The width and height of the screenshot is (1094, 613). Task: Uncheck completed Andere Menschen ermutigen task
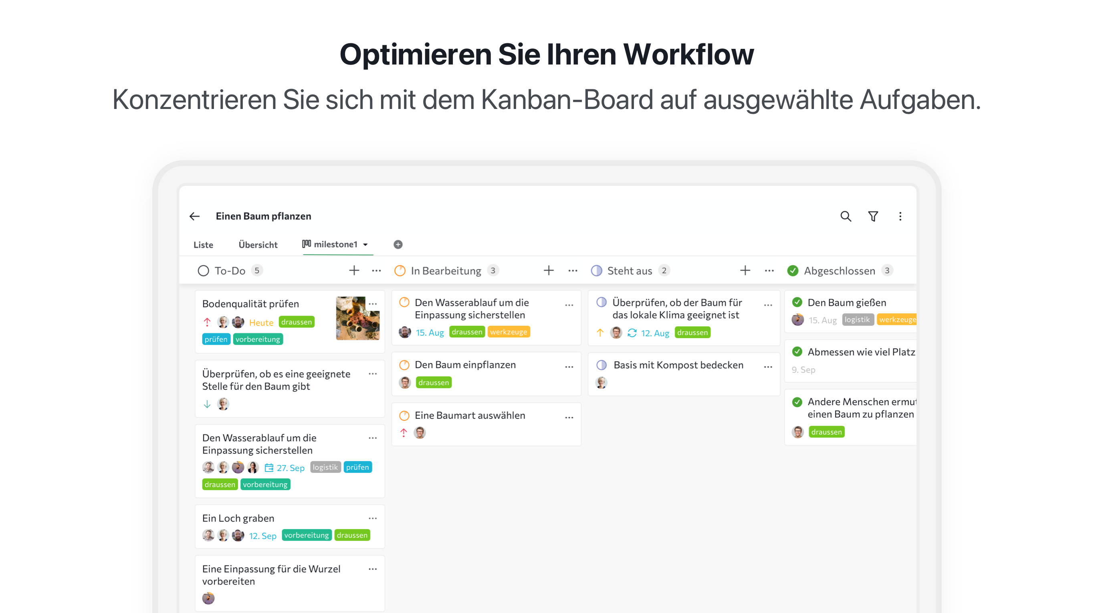coord(797,402)
